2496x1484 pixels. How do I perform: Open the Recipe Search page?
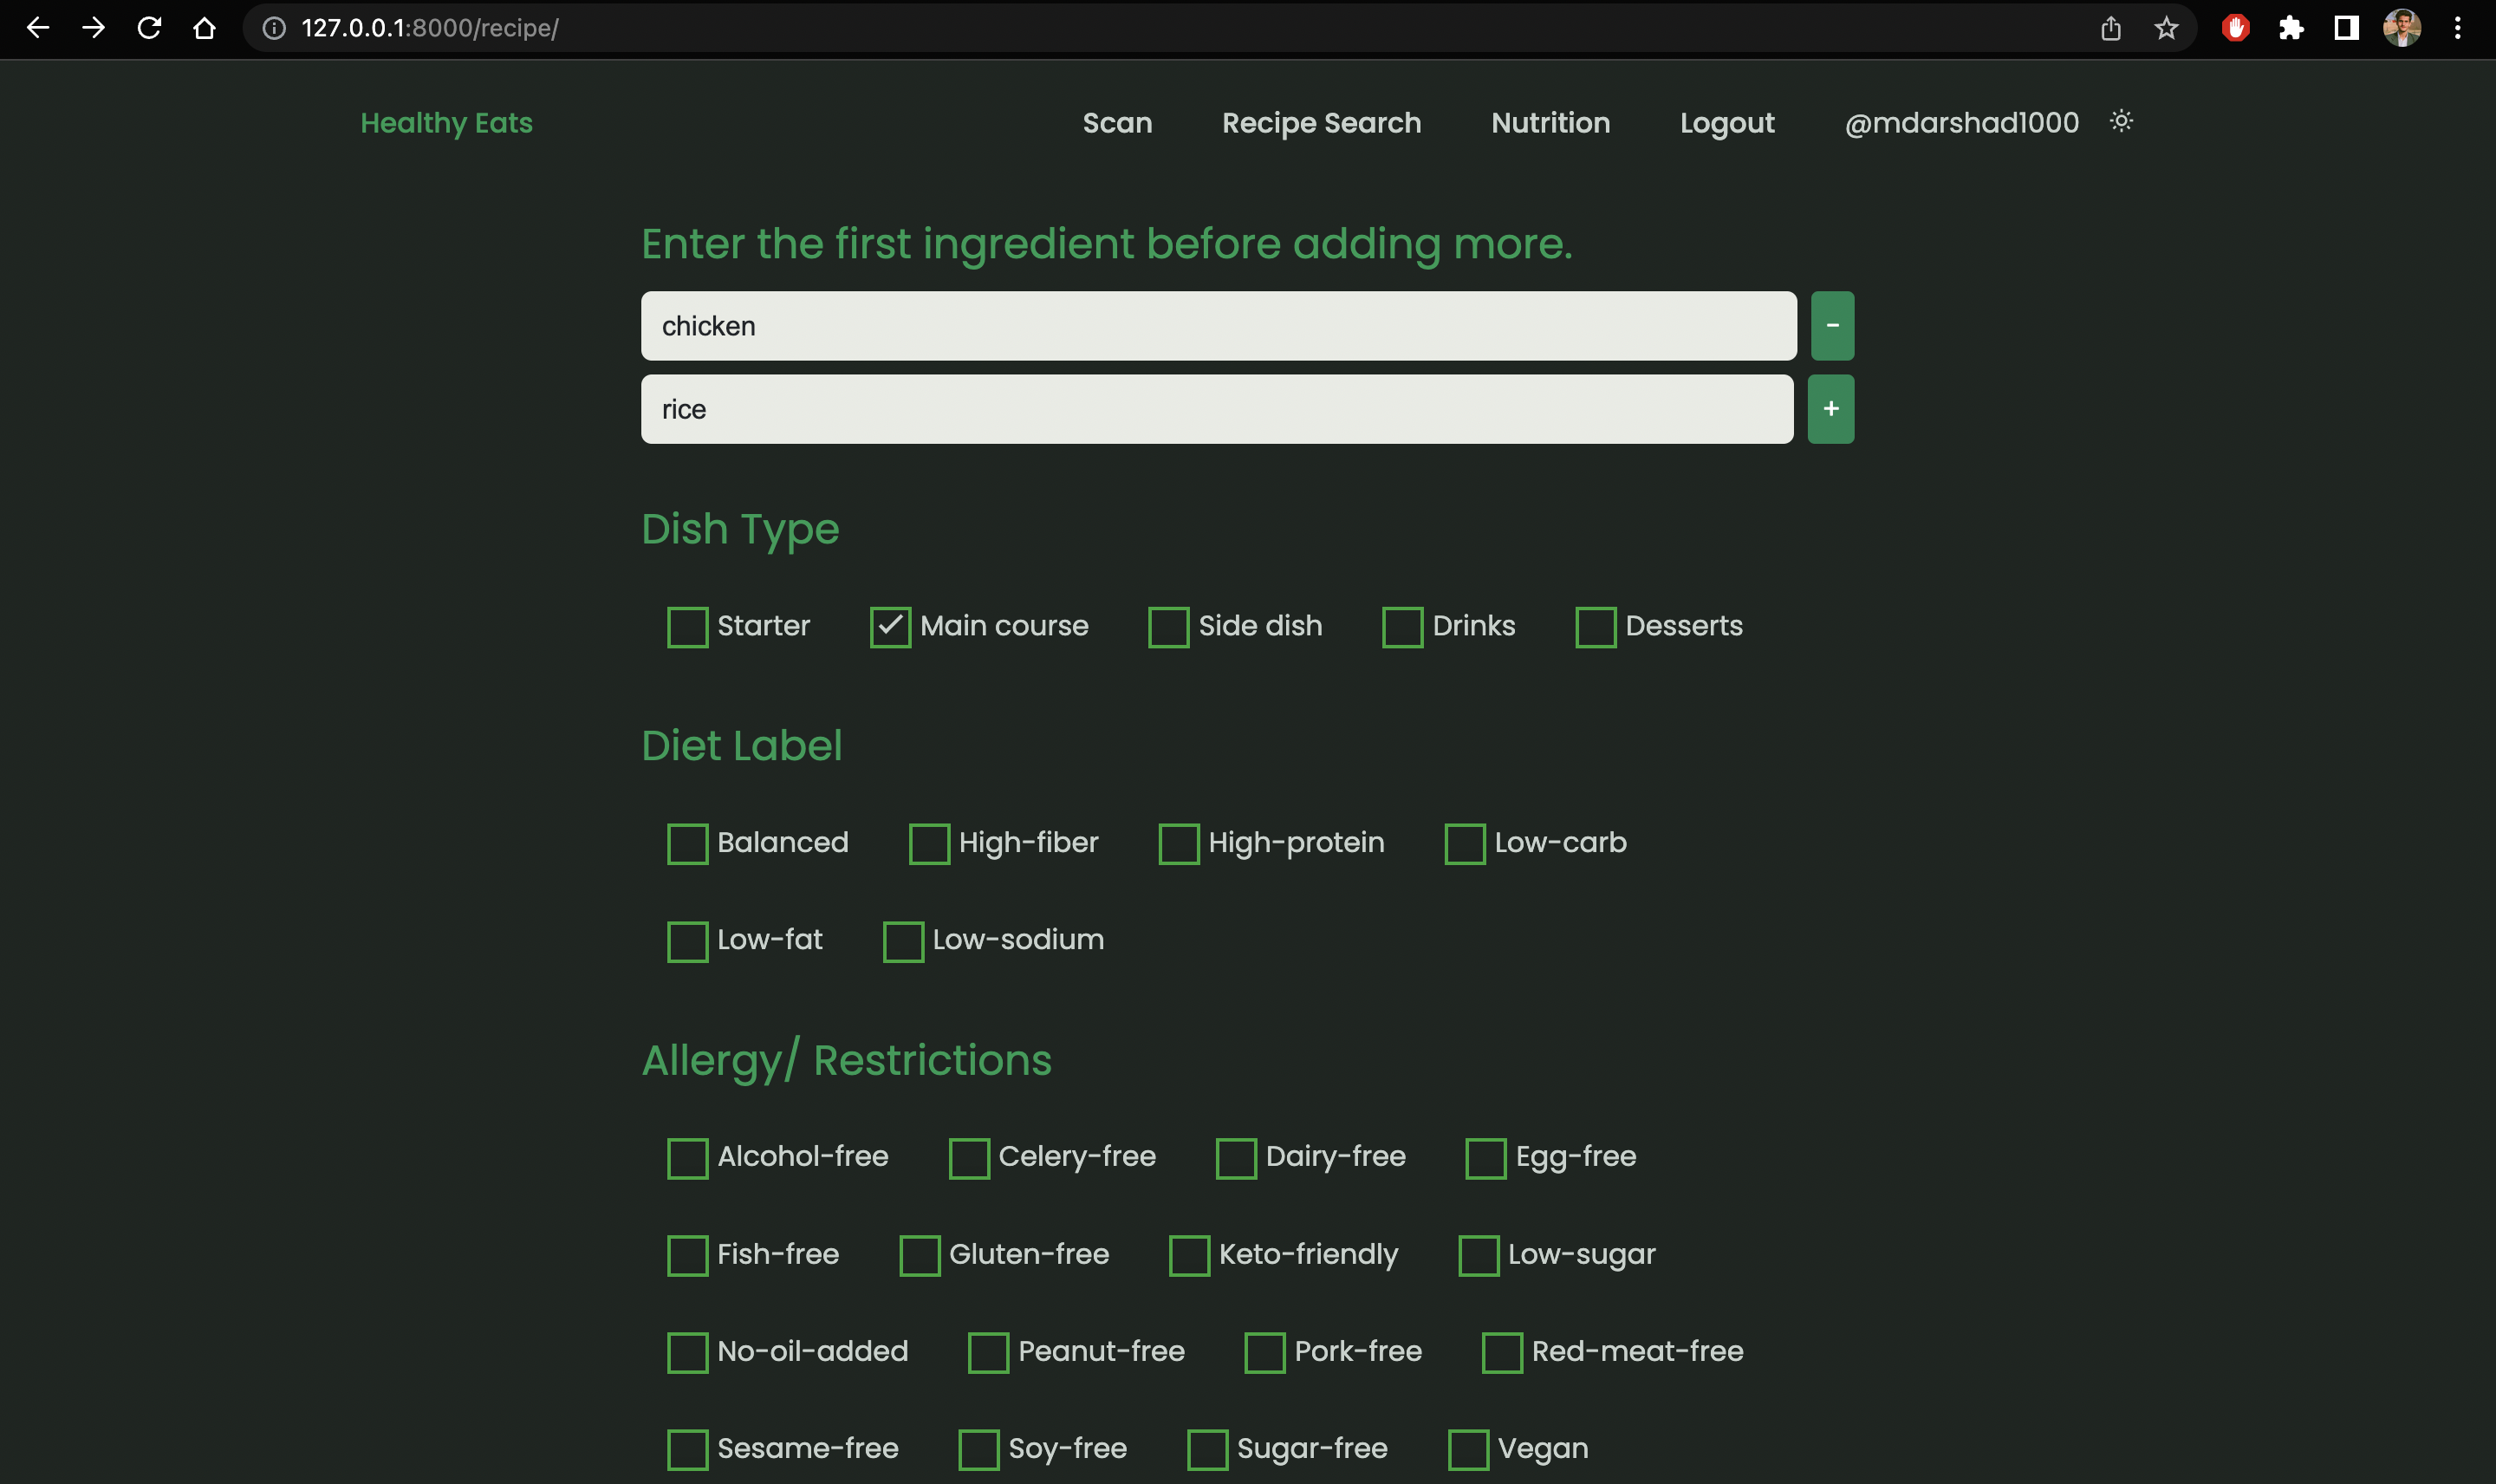(x=1321, y=122)
